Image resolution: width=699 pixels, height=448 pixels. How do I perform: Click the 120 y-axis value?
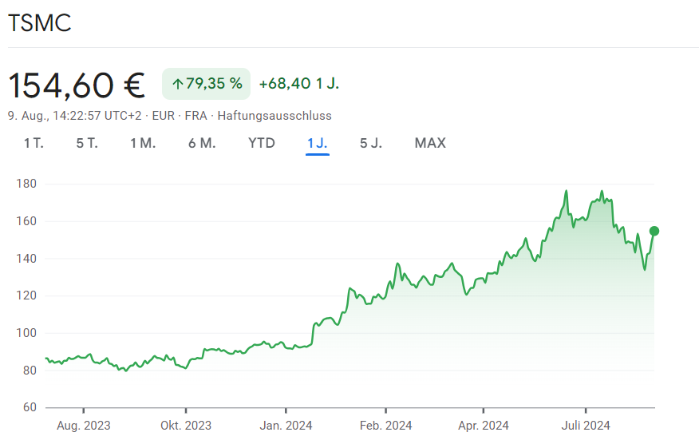click(x=26, y=295)
